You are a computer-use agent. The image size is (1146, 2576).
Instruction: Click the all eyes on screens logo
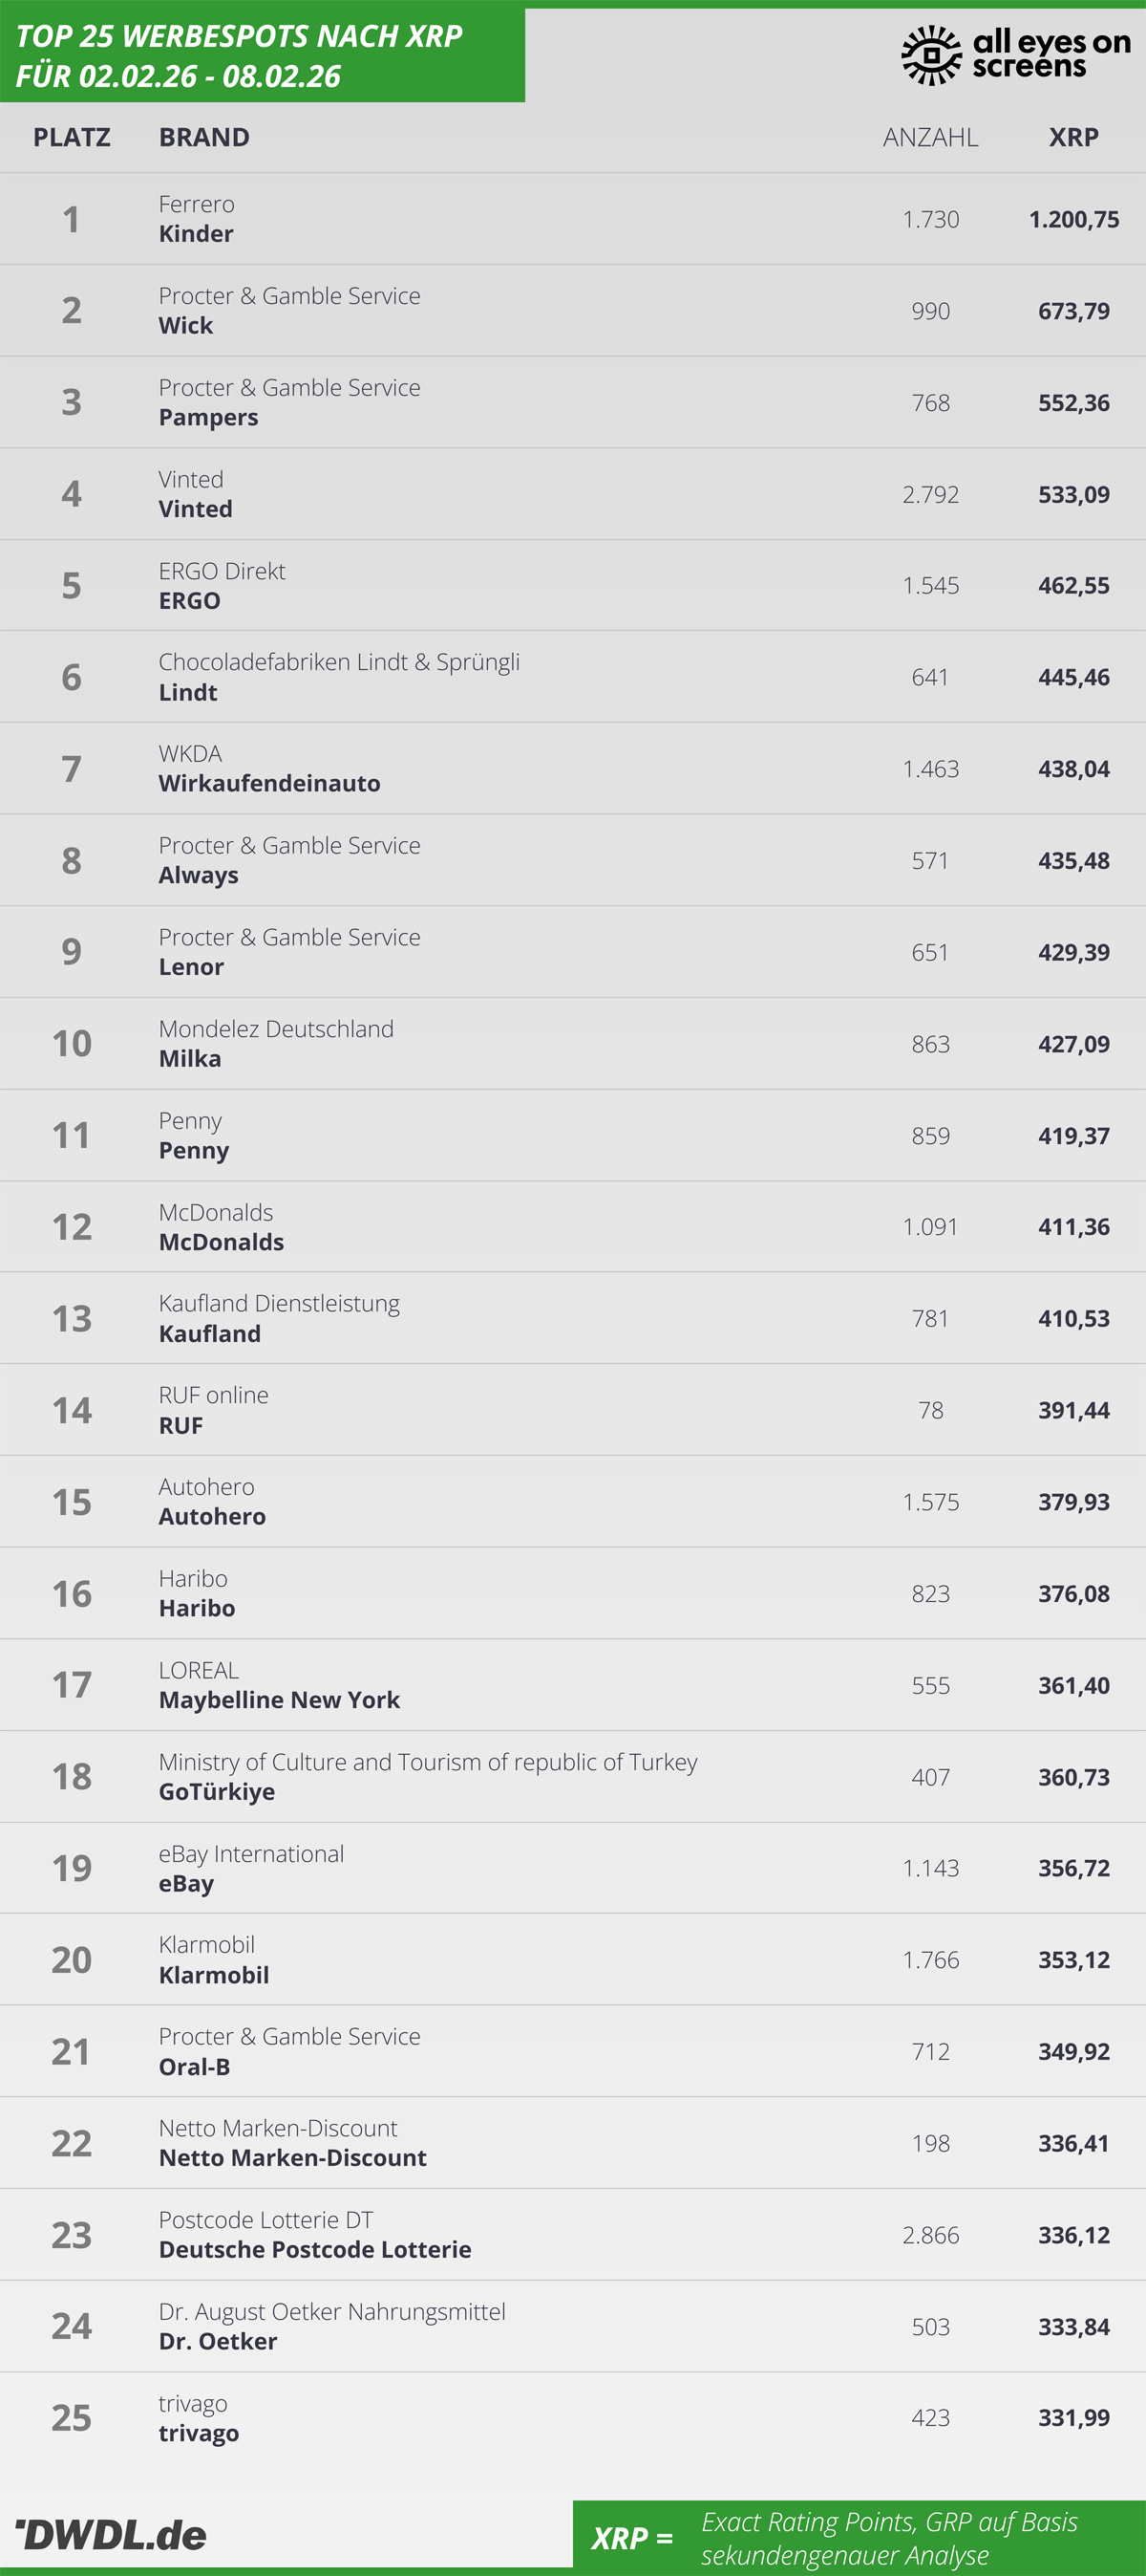point(1015,55)
